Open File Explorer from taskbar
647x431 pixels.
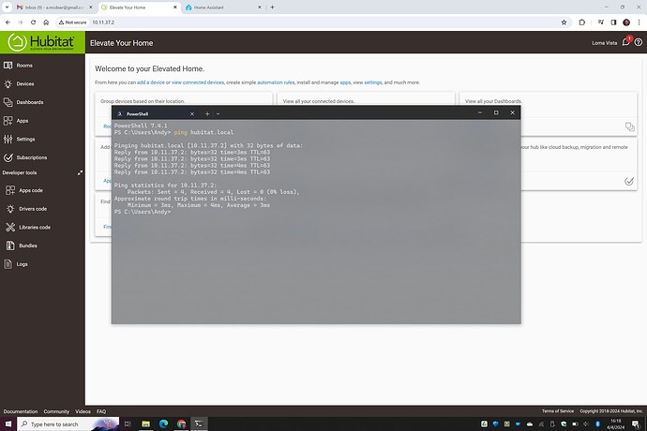pos(145,424)
